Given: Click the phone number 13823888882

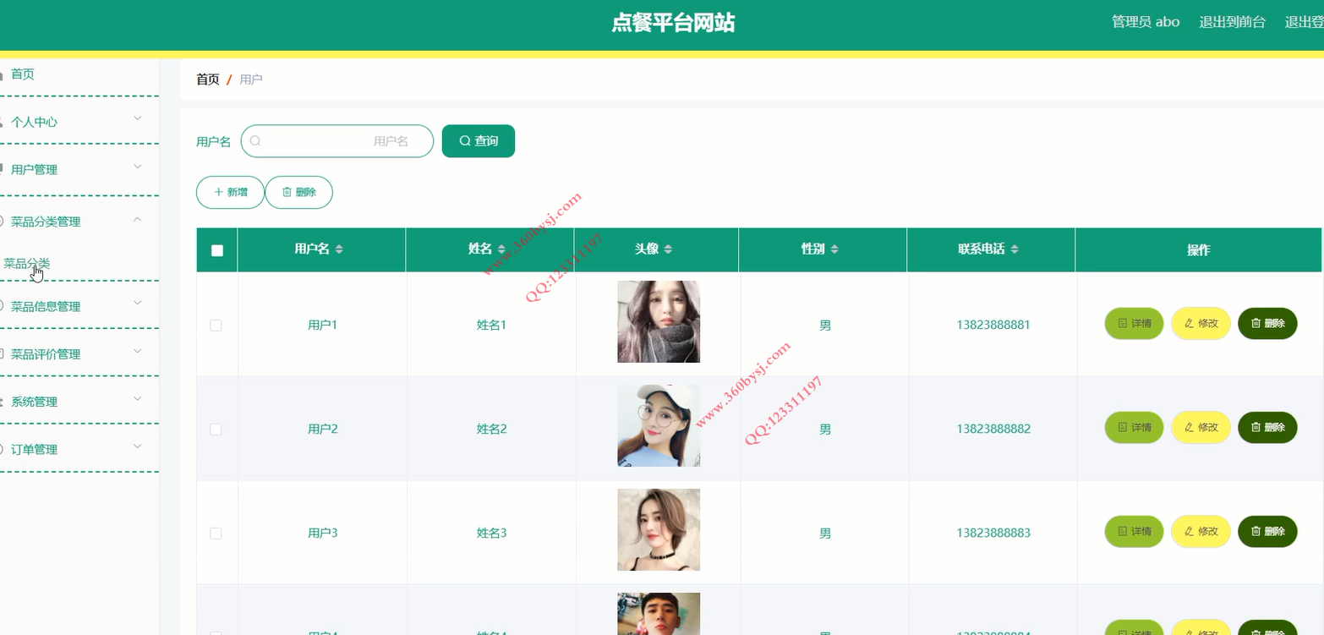Looking at the screenshot, I should (993, 430).
